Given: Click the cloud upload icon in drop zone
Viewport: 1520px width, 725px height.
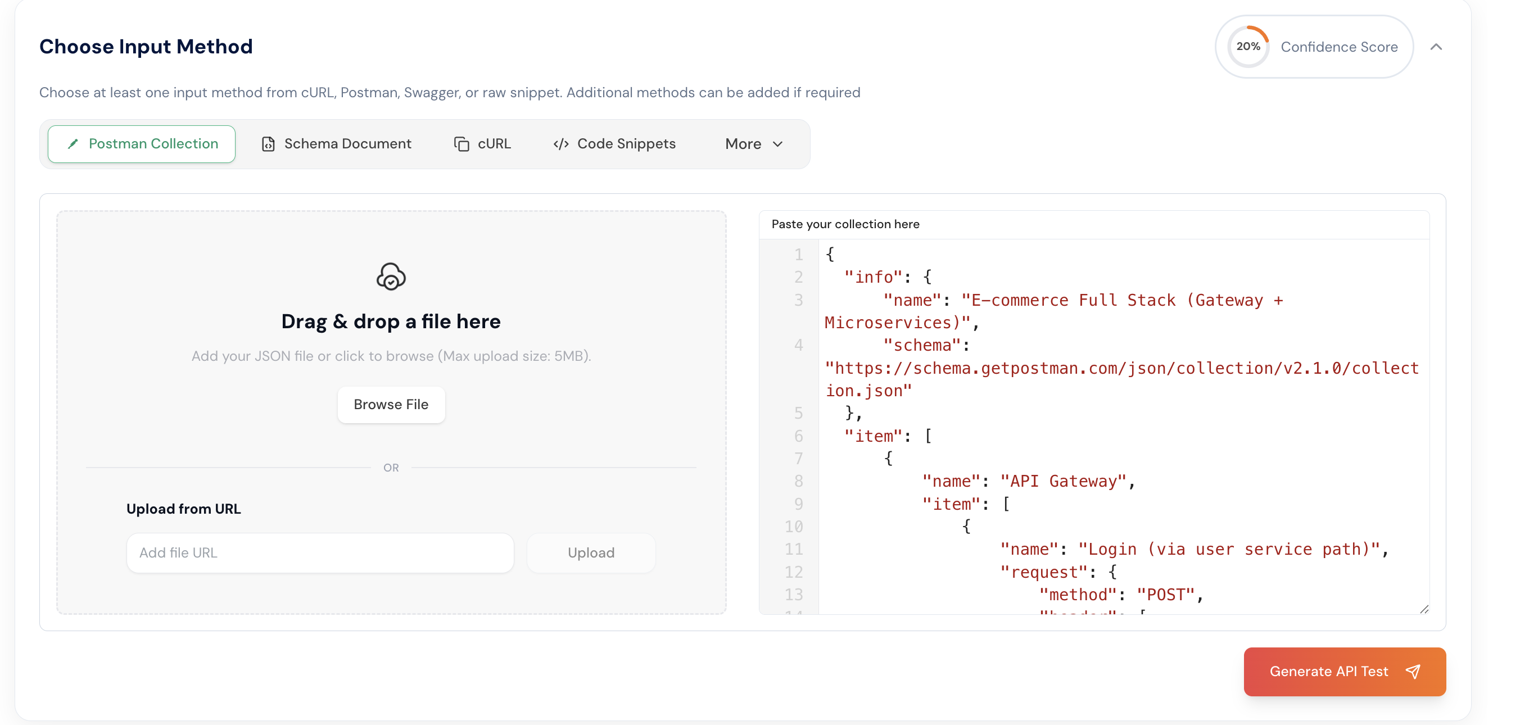Looking at the screenshot, I should [x=391, y=275].
